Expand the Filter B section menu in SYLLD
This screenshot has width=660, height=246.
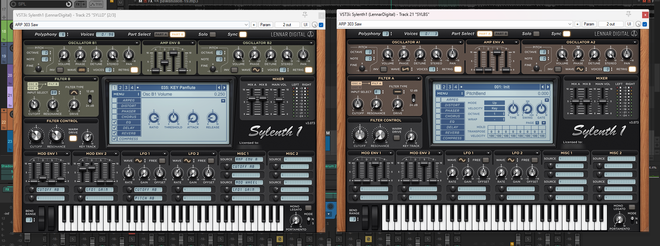click(x=95, y=79)
